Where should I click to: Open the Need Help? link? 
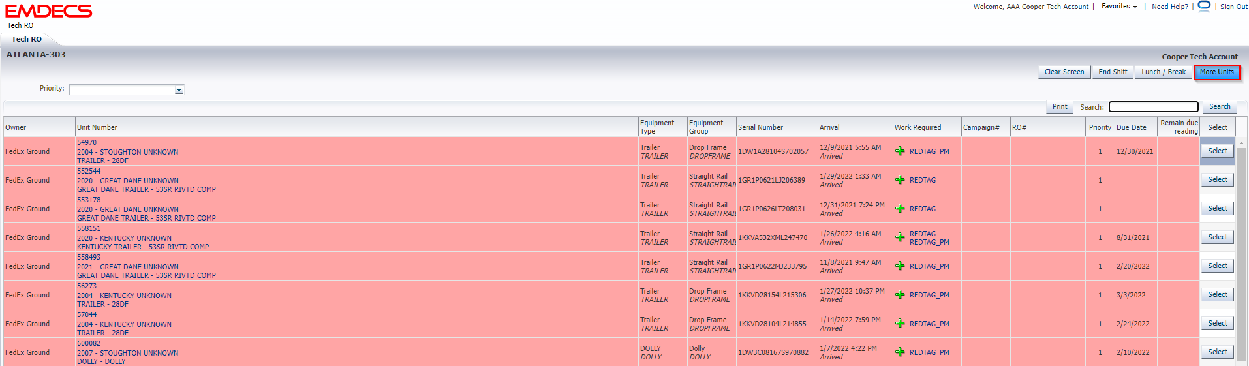click(x=1170, y=7)
